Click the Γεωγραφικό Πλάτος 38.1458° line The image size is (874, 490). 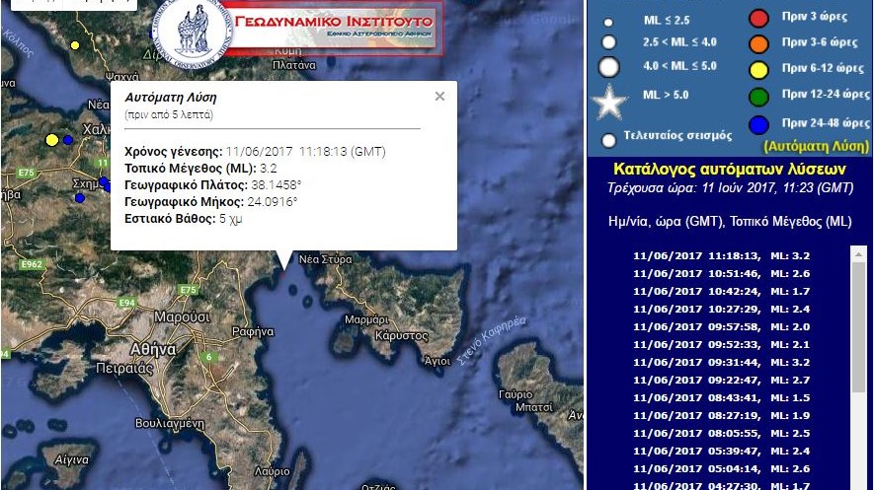tap(213, 185)
